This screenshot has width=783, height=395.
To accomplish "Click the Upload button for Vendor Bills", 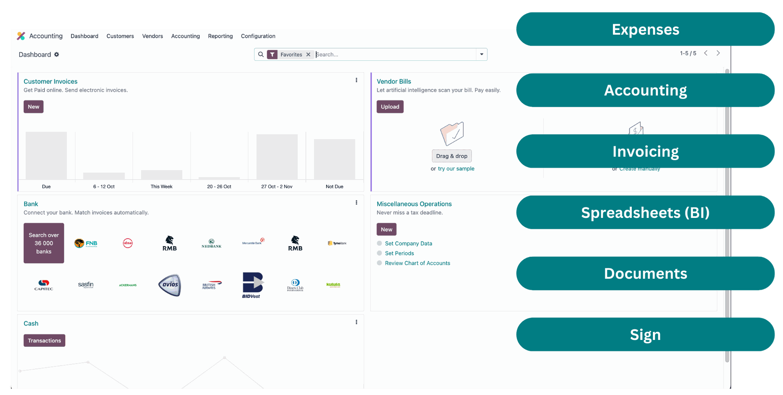I will tap(390, 107).
